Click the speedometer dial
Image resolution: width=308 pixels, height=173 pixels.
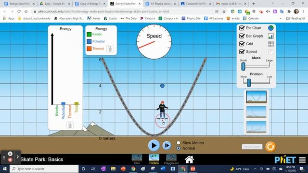click(154, 42)
